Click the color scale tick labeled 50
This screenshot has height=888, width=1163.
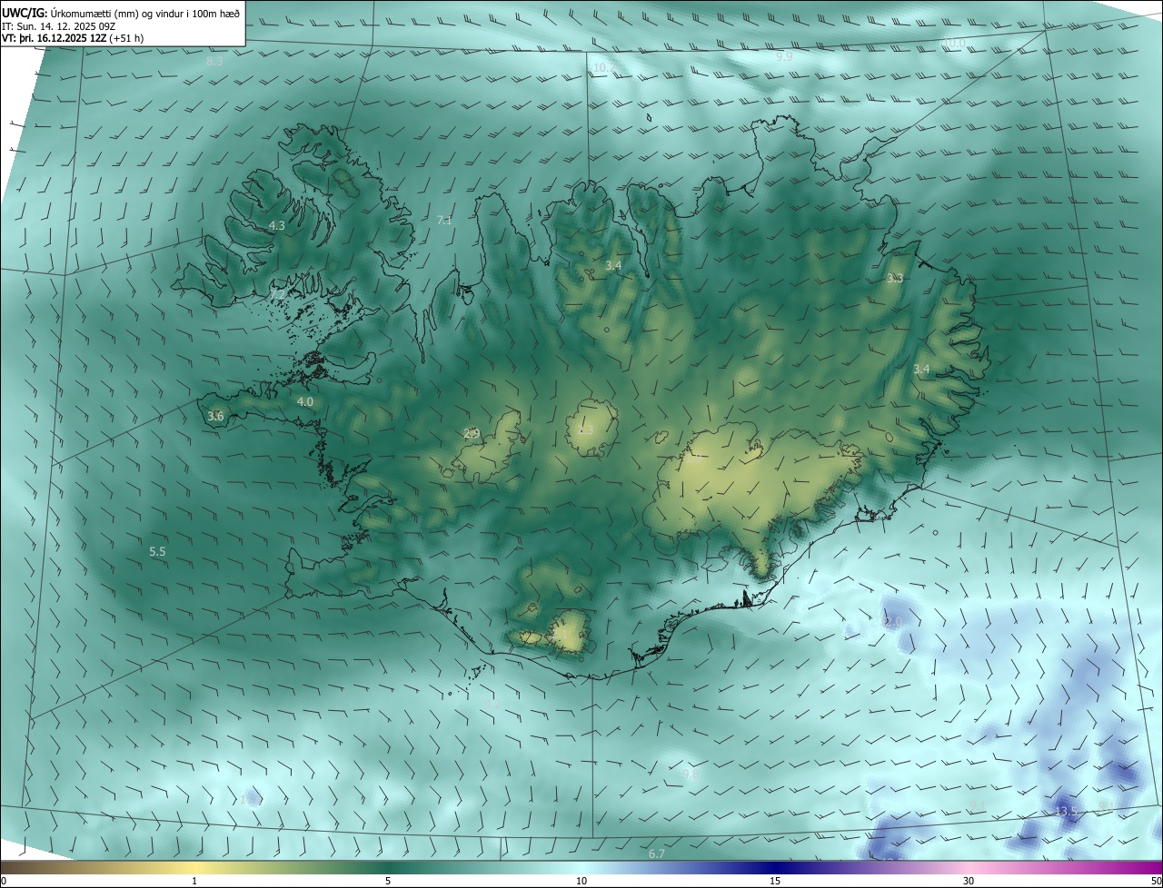(x=1157, y=882)
